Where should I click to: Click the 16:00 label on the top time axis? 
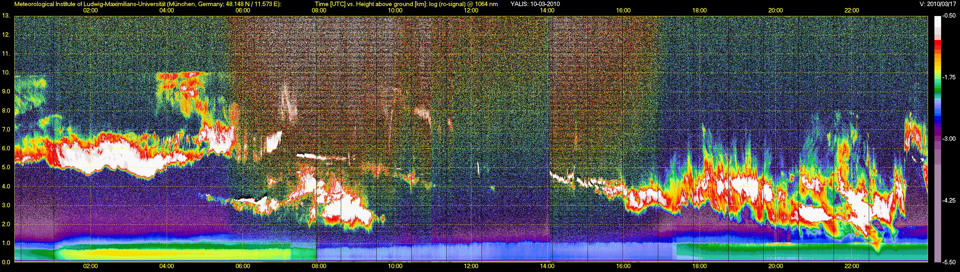pyautogui.click(x=623, y=11)
